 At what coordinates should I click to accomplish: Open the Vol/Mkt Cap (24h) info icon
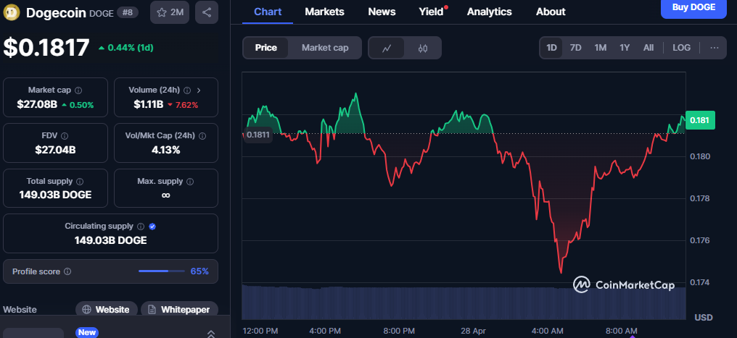(202, 135)
